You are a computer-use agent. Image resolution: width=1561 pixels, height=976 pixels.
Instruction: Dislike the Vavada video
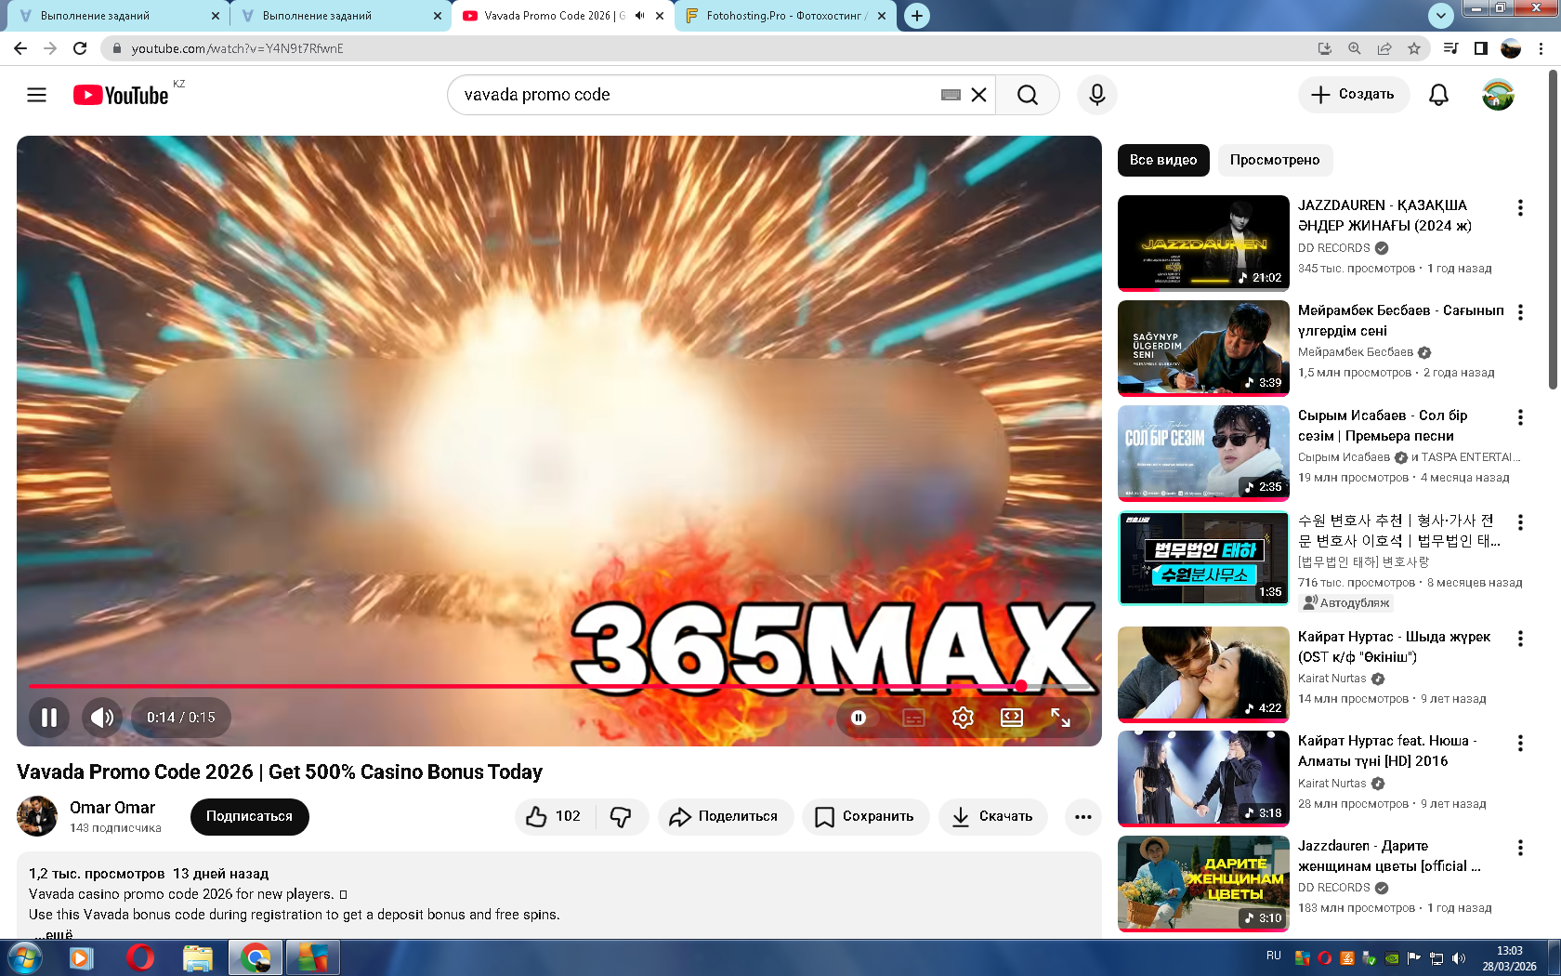[621, 816]
